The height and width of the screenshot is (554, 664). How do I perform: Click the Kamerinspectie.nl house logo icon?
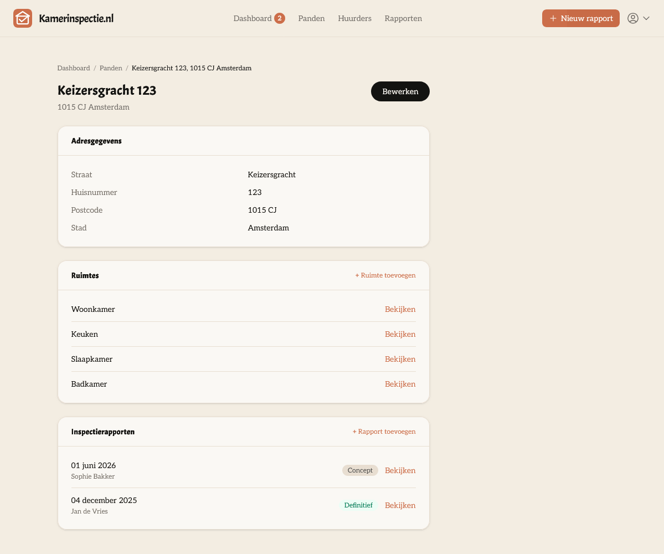click(23, 18)
